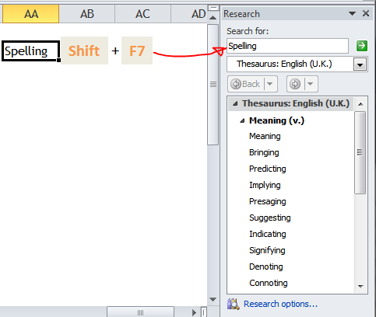This screenshot has height=317, width=376.
Task: Select the synonym Presaging
Action: (268, 201)
